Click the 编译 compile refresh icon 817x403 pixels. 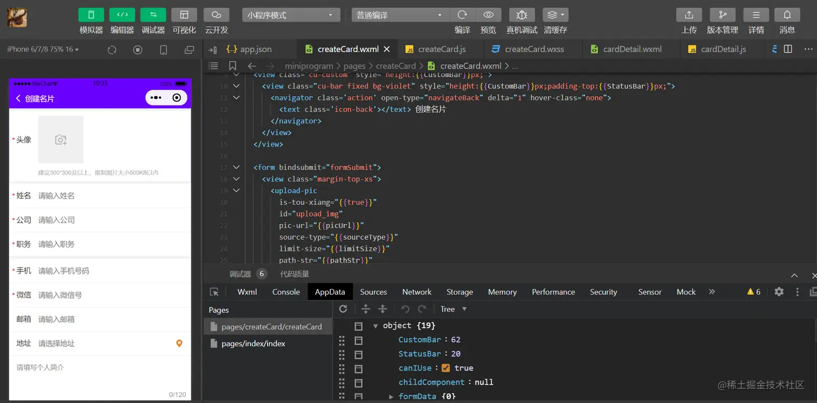point(462,15)
